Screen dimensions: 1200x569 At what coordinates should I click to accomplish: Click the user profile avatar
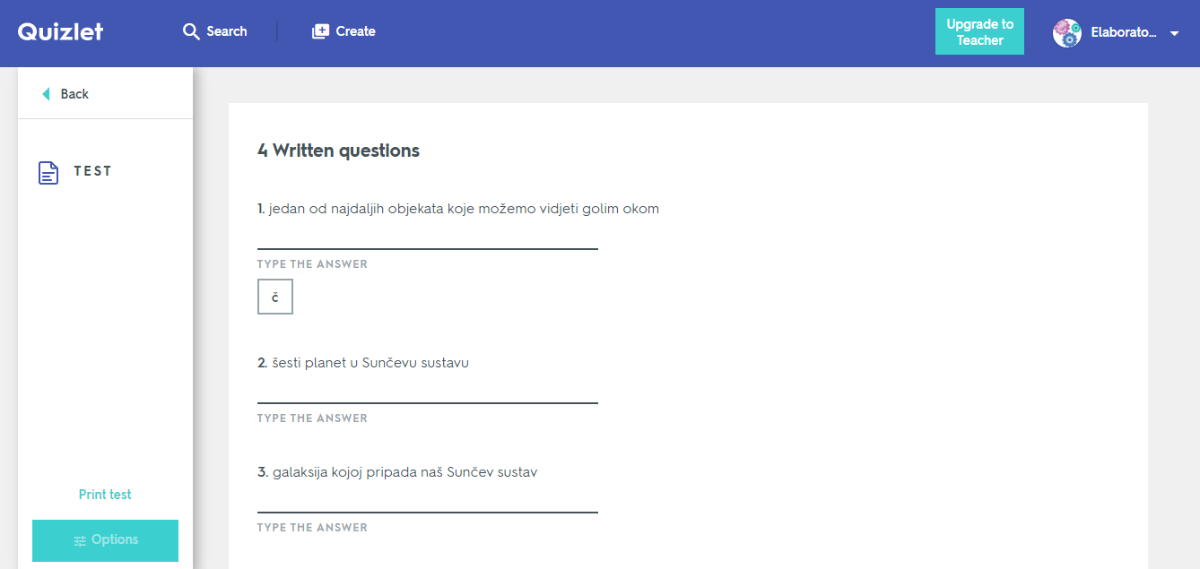pos(1066,33)
